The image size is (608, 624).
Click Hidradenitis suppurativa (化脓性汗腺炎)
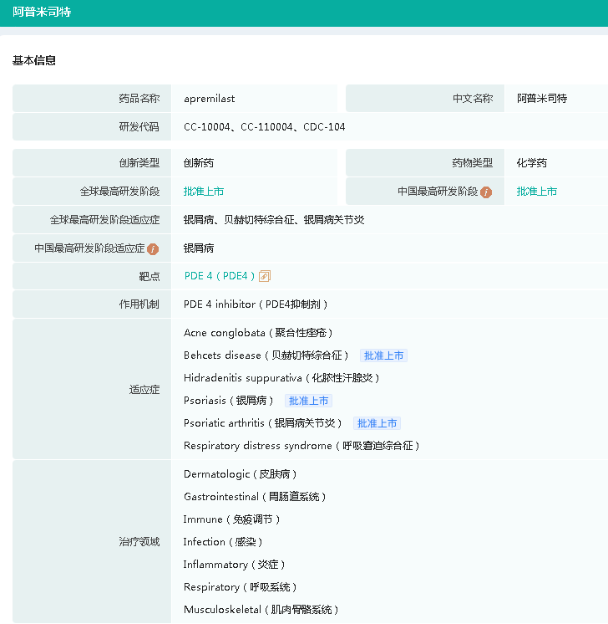(x=281, y=378)
